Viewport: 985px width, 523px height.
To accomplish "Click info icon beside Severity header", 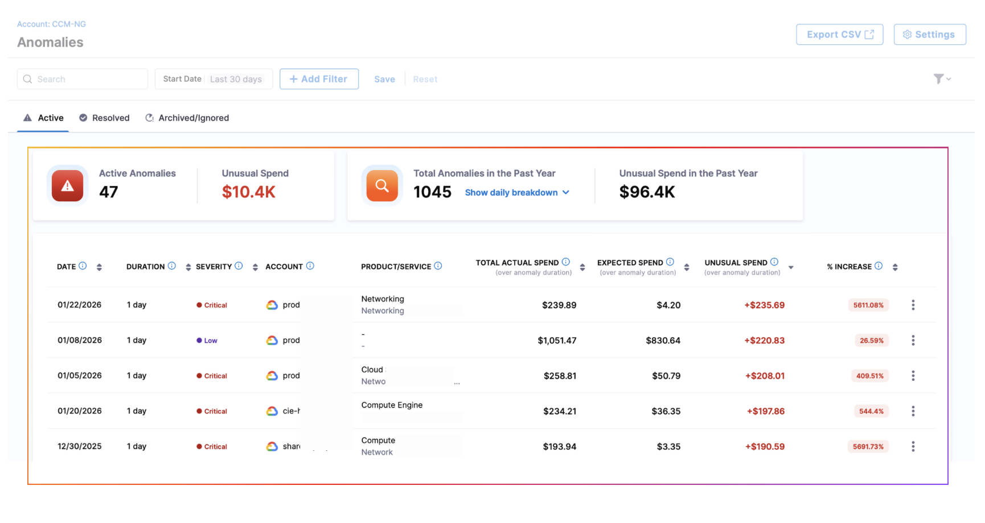I will tap(239, 265).
